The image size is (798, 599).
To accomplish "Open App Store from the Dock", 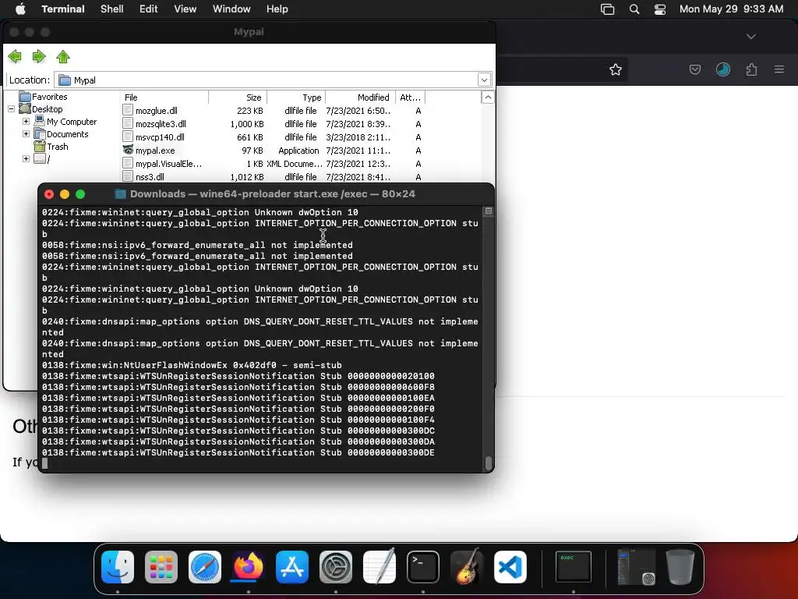I will (x=292, y=567).
